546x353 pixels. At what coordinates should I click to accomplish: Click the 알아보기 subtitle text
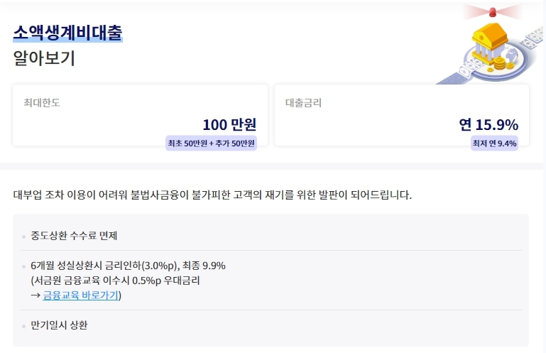tap(44, 58)
